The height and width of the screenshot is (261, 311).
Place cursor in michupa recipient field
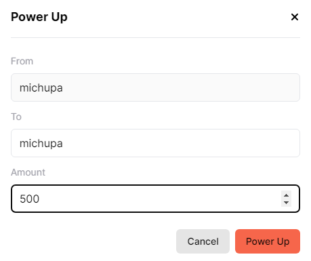point(155,143)
